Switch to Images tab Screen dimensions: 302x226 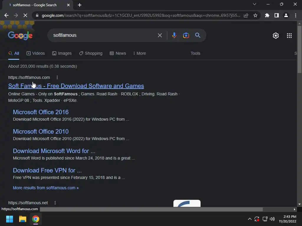click(62, 54)
